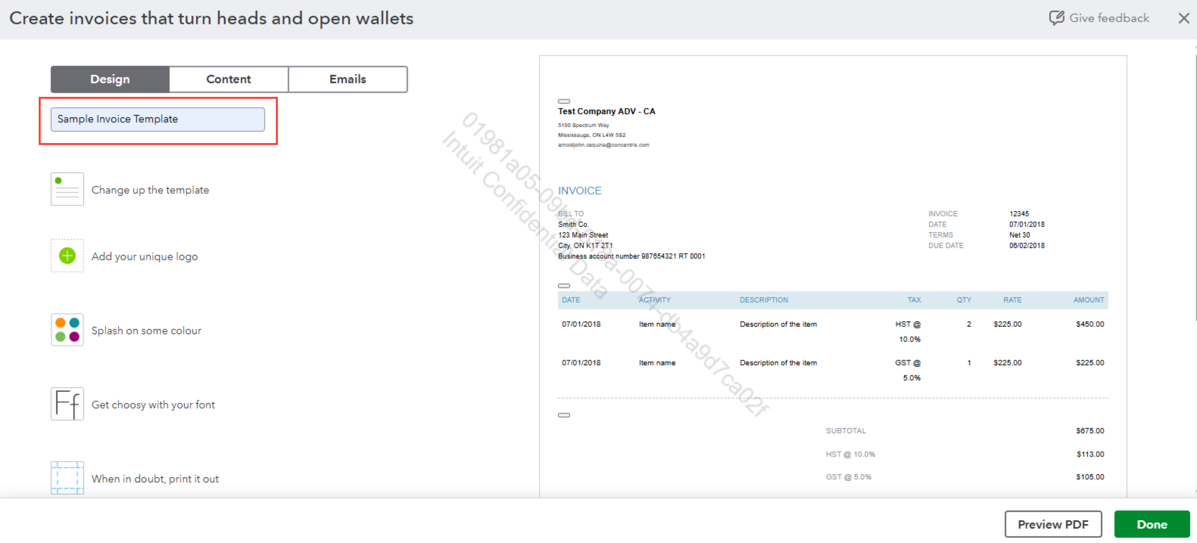Viewport: 1197px width, 543px height.
Task: Open "When in doubt, print it out"
Action: click(x=155, y=479)
